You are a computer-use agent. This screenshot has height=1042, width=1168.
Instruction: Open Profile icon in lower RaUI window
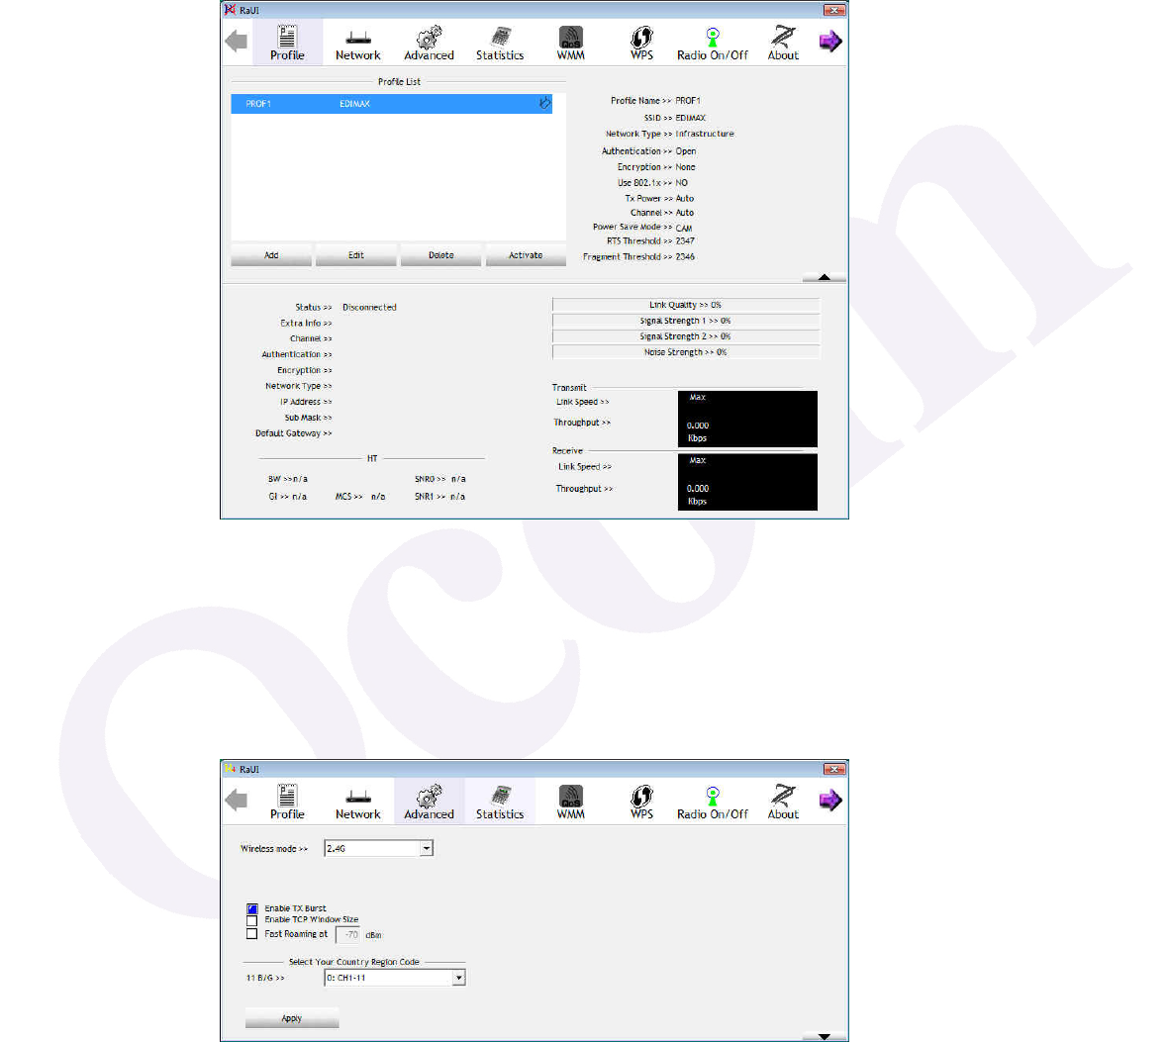tap(287, 802)
